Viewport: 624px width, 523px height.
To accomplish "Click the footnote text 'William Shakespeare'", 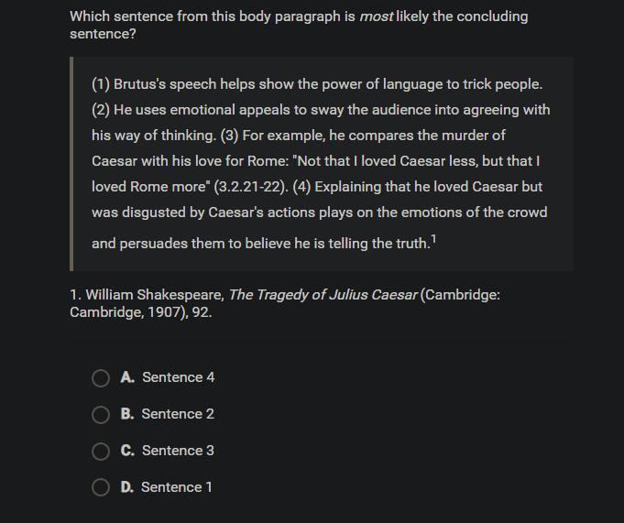I will tap(155, 295).
